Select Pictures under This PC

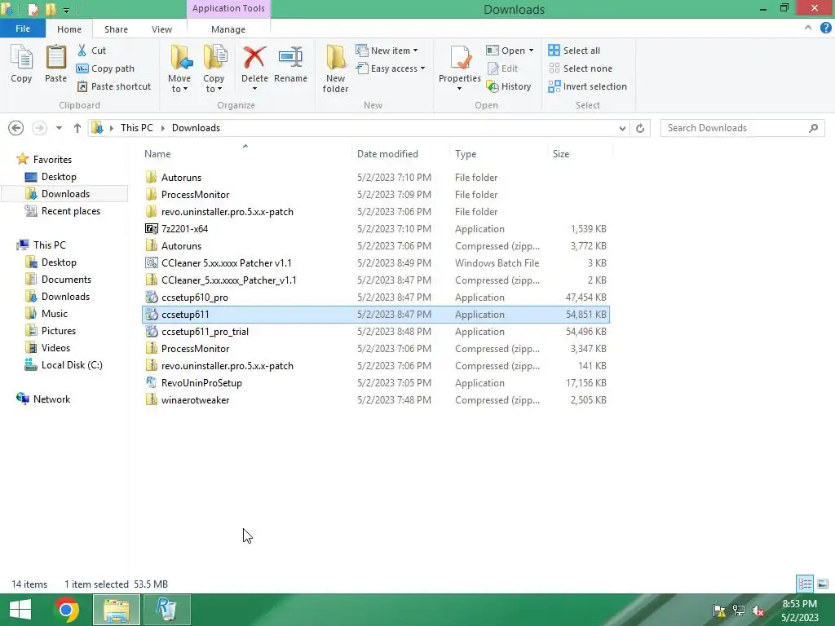[51, 331]
